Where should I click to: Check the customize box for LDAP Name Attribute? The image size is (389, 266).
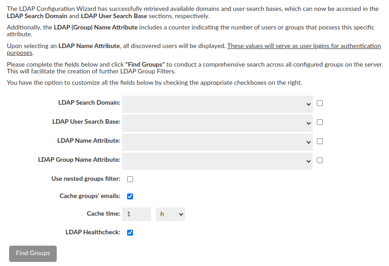[x=320, y=141]
